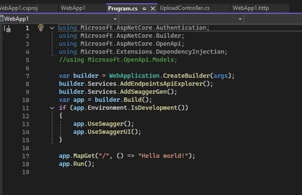This screenshot has height=195, width=302.
Task: Click line number 19 in the gutter
Action: 25,172
